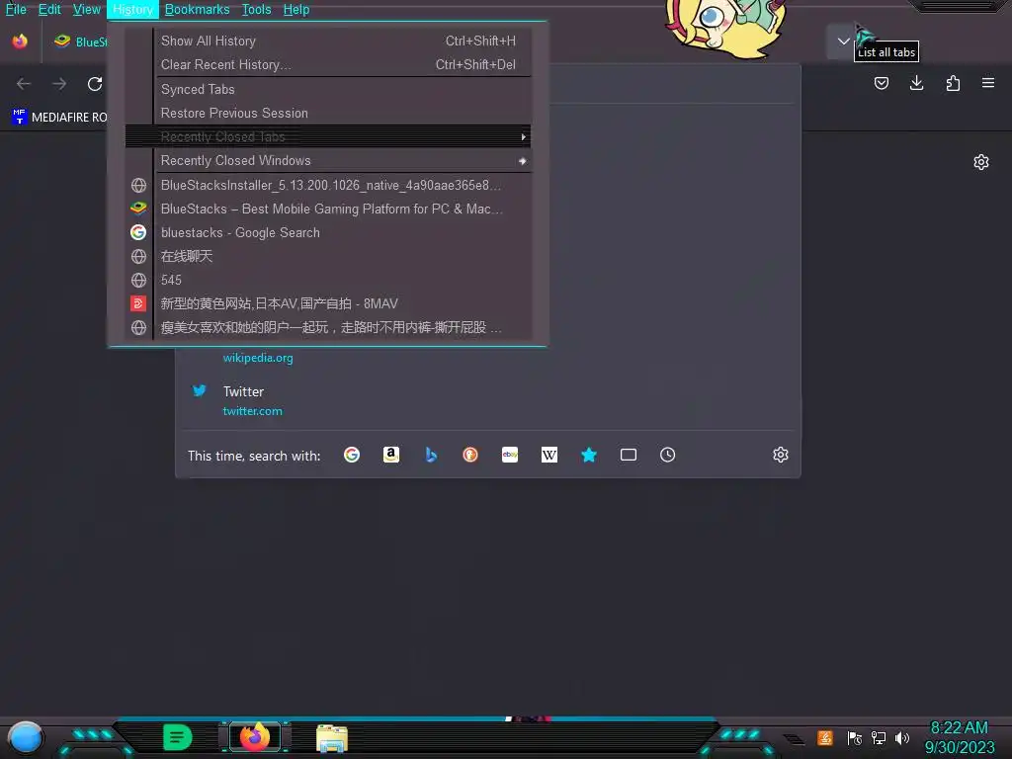
Task: Open bluestacks Google Search history entry
Action: pyautogui.click(x=328, y=232)
